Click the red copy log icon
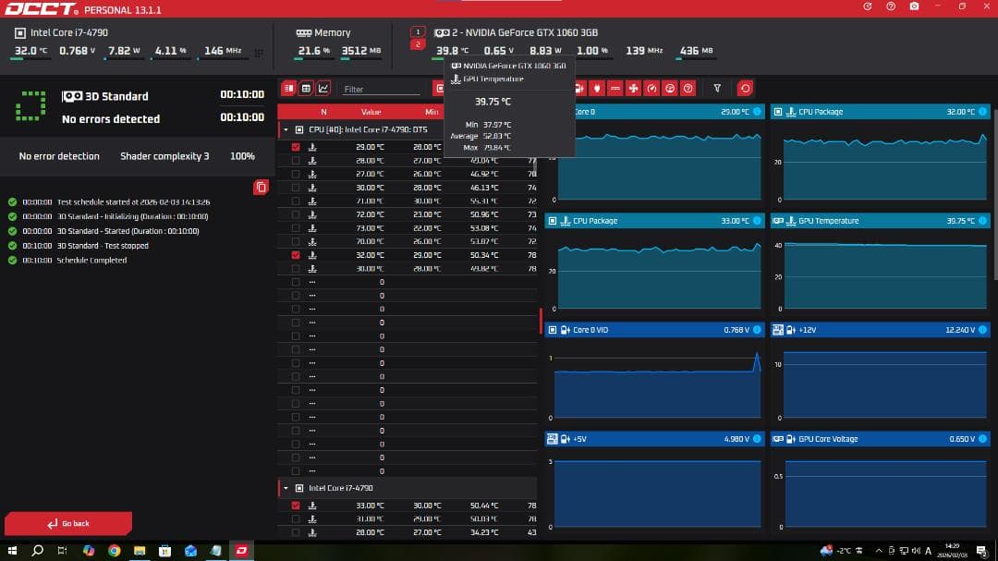 click(x=261, y=188)
